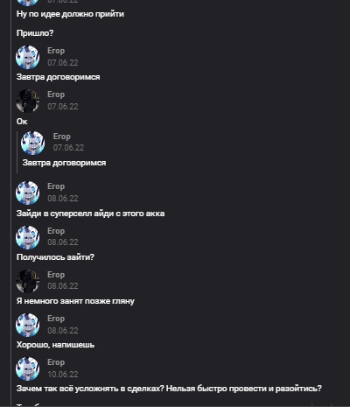Select the message 'Зайди в суперселл айди с этого акка'

pyautogui.click(x=90, y=214)
